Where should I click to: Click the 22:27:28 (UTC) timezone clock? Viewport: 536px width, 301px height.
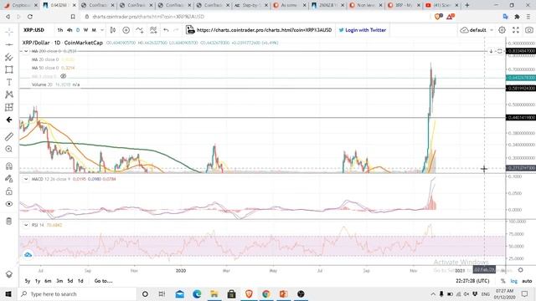pos(472,281)
